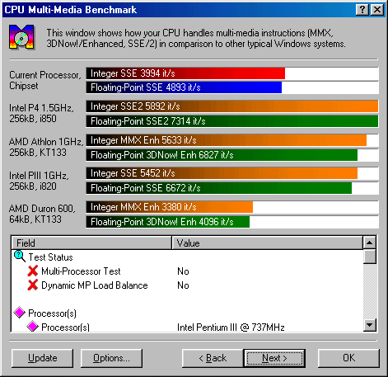This screenshot has height=377, width=388.
Task: Select the Floating-Point SSE 4893 it/s blue bar
Action: pyautogui.click(x=184, y=87)
